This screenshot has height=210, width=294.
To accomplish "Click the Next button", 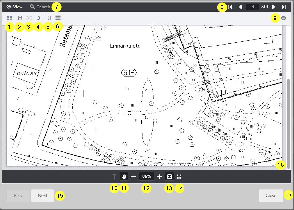I will coord(42,195).
